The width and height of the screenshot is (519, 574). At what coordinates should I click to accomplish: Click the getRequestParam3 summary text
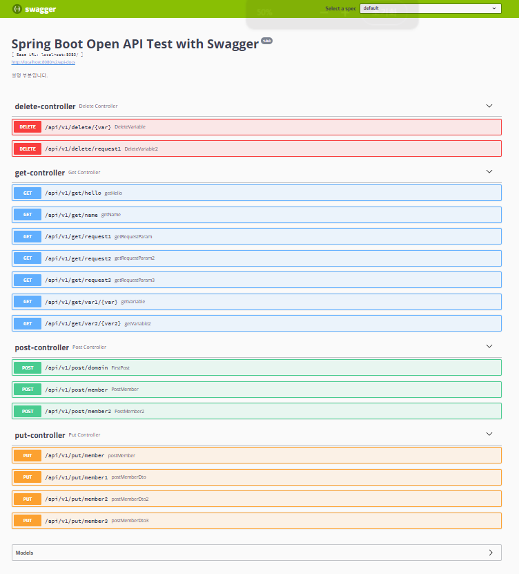coord(135,280)
